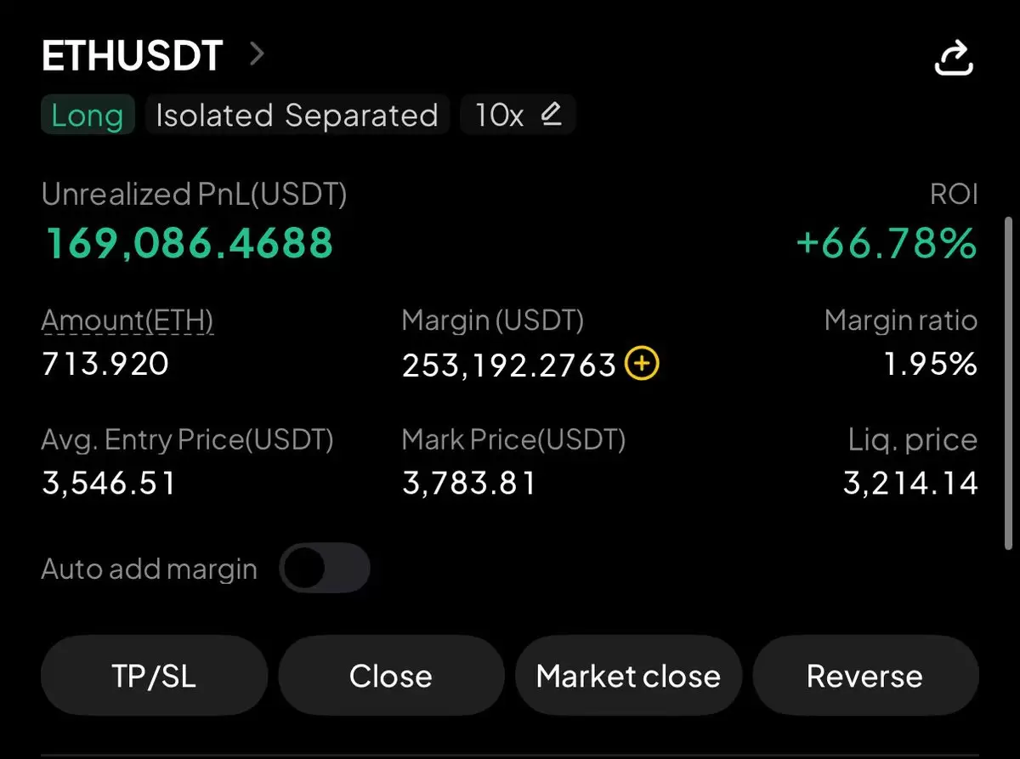The width and height of the screenshot is (1020, 759).
Task: Tap the ETHUSDT pair title
Action: pos(133,56)
